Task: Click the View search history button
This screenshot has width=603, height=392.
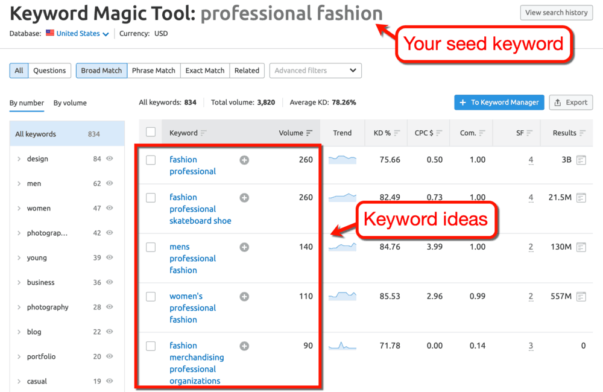Action: pyautogui.click(x=556, y=12)
